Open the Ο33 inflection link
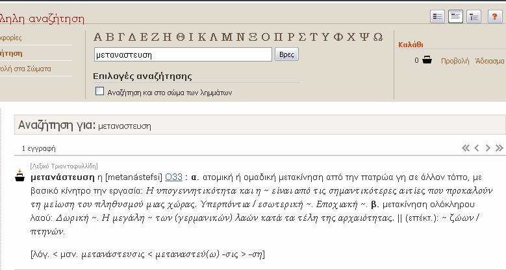 point(173,177)
